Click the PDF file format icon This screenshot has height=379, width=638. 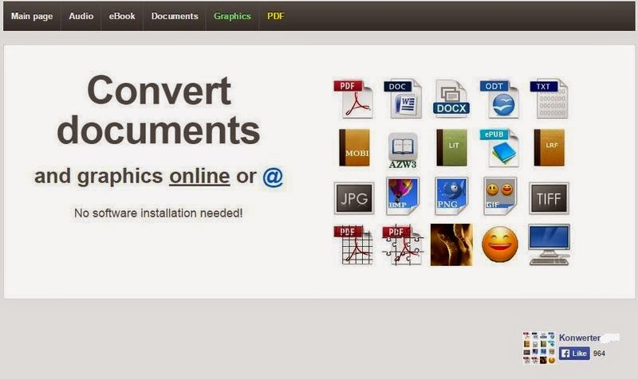[353, 99]
